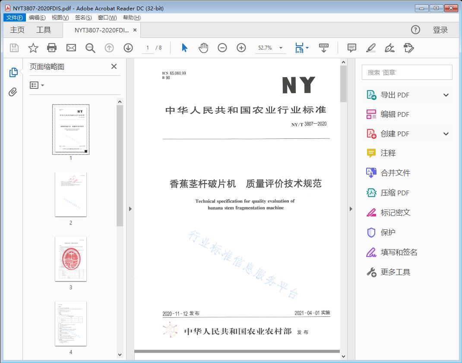
Task: Open the 填写和签名 tool
Action: (399, 252)
